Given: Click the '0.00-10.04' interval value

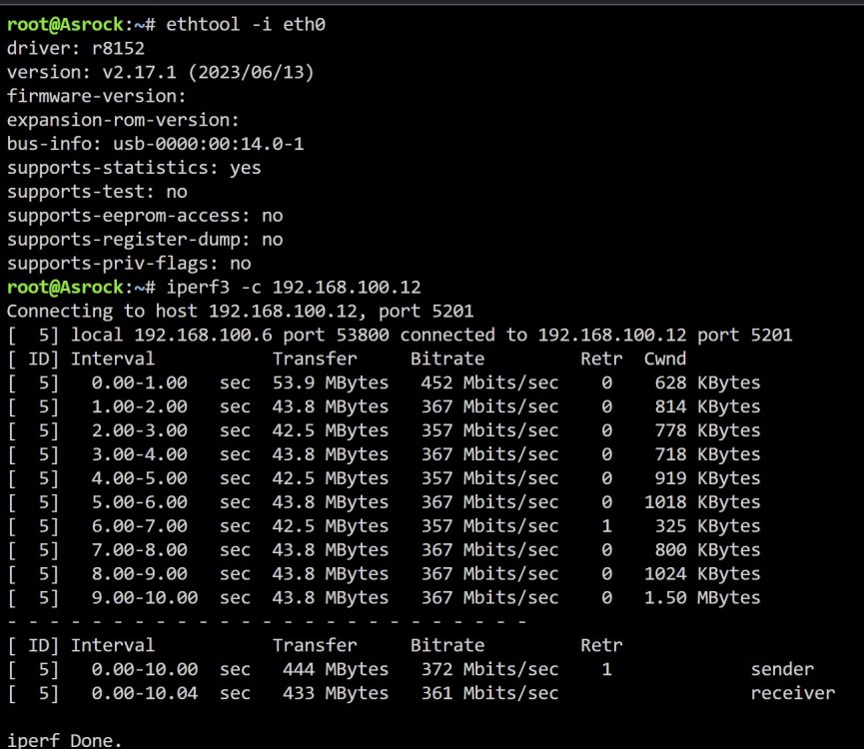Looking at the screenshot, I should (x=145, y=693).
